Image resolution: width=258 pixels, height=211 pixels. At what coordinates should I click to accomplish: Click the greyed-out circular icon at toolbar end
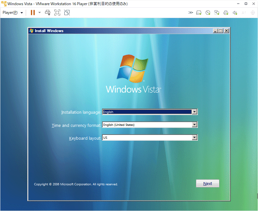coord(253,13)
